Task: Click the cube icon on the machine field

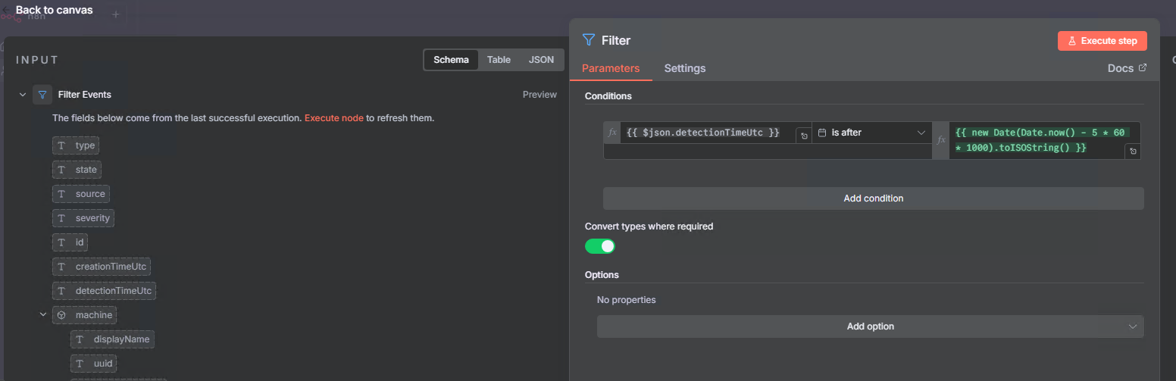Action: 62,315
